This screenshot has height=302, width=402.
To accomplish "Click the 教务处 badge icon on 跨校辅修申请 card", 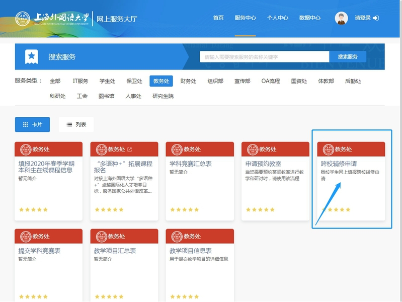I will coord(328,149).
